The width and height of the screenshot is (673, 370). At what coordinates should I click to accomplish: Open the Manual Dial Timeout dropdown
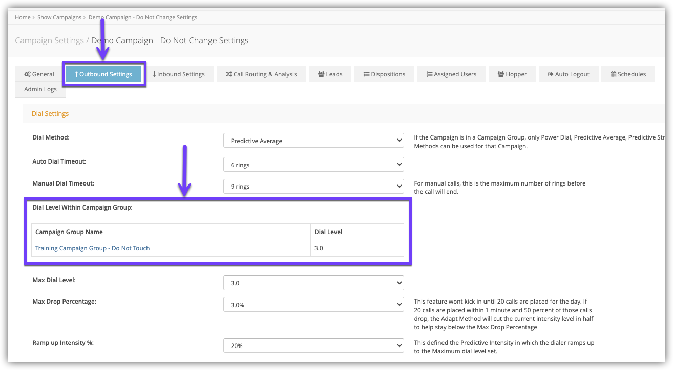pos(313,187)
